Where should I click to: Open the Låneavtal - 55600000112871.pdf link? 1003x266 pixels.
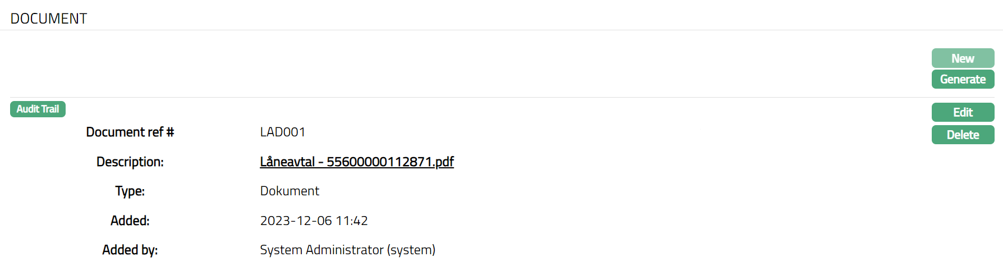(357, 162)
